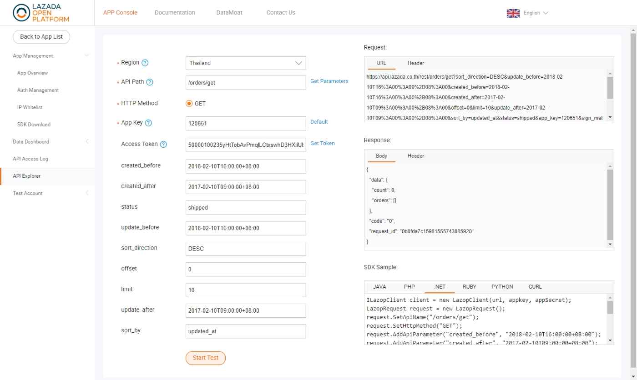Open help icon next to App Key
637x380 pixels.
pyautogui.click(x=148, y=123)
